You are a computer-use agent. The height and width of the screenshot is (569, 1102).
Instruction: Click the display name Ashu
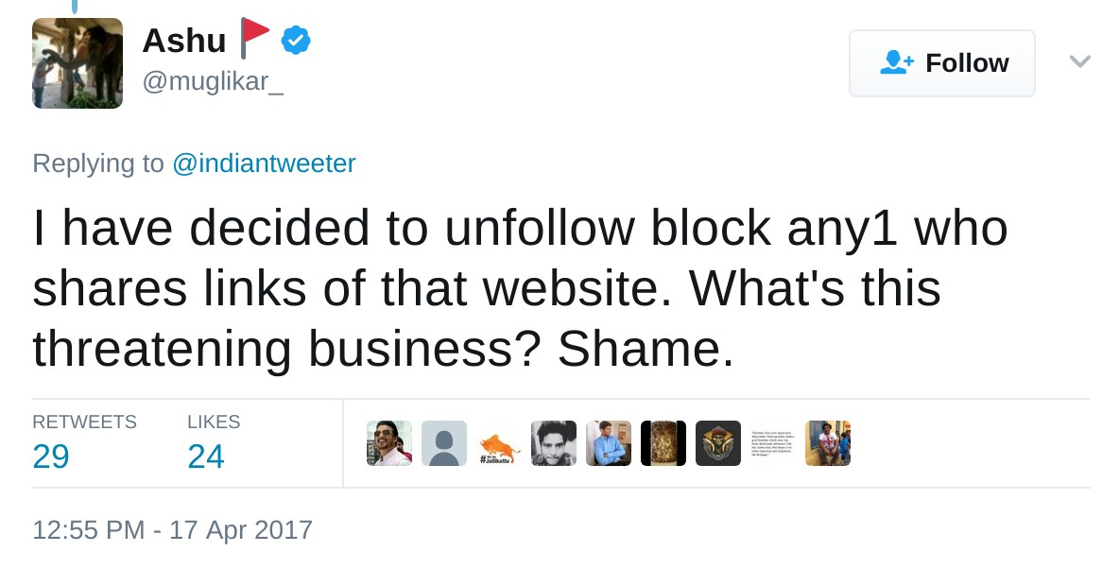tap(184, 41)
